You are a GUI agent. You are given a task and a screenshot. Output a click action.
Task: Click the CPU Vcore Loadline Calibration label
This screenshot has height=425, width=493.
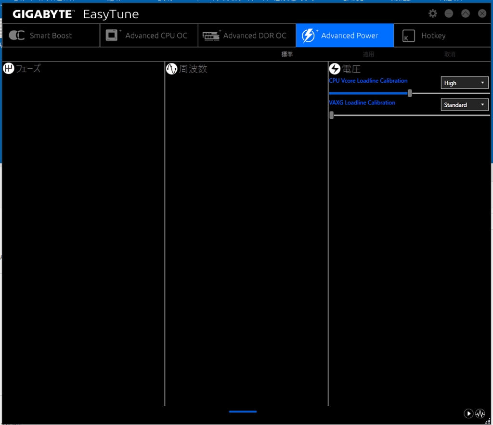point(368,81)
